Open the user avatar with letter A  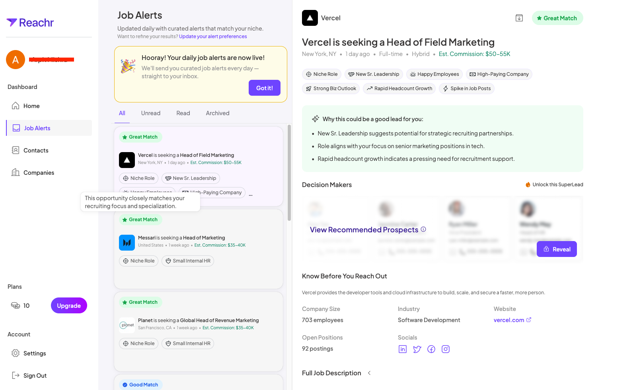[x=16, y=60]
